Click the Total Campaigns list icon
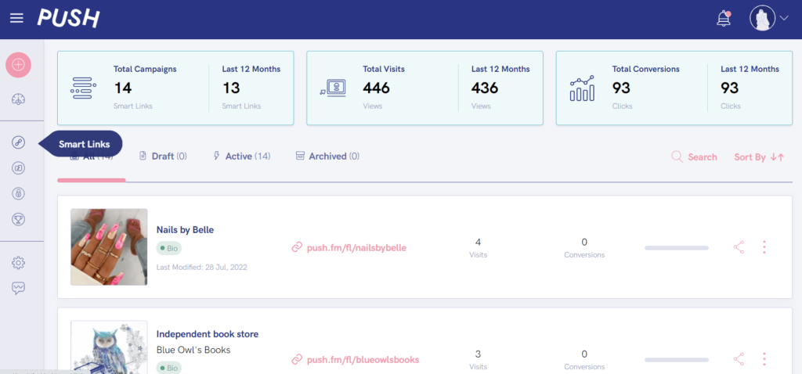Viewport: 802px width, 374px height. point(83,88)
